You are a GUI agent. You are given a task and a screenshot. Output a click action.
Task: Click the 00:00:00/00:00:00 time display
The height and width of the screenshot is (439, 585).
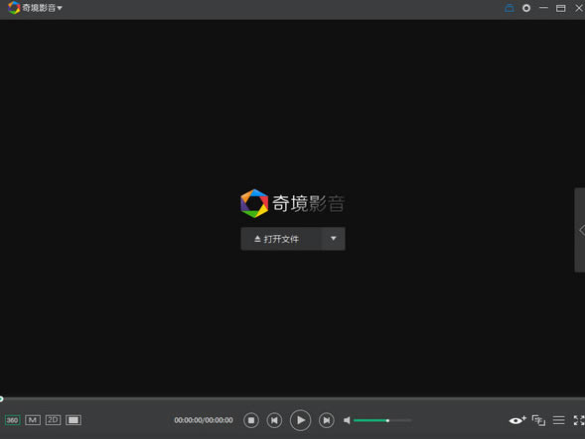pyautogui.click(x=204, y=420)
